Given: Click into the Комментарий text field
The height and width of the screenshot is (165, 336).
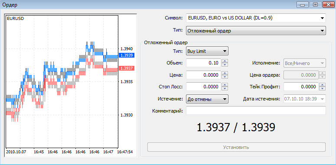Looking at the screenshot, I should [256, 110].
